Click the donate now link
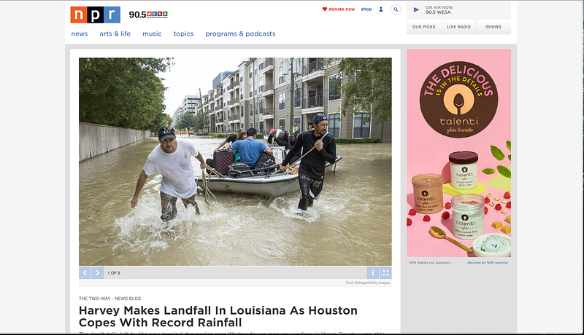This screenshot has width=584, height=335. (342, 9)
